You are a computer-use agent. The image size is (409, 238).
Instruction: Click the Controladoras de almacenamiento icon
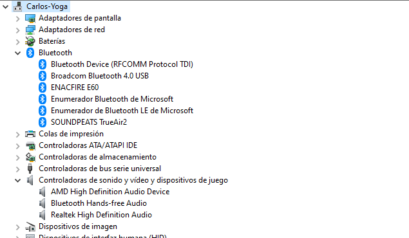(x=30, y=157)
